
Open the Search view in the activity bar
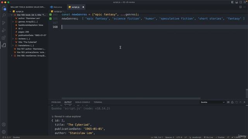coord(4,15)
